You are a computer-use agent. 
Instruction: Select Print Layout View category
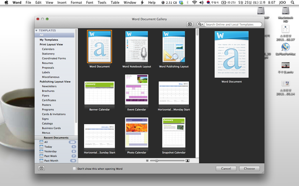pos(51,44)
